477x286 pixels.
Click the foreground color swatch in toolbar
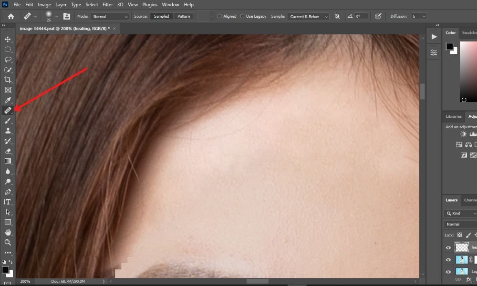coord(5,270)
